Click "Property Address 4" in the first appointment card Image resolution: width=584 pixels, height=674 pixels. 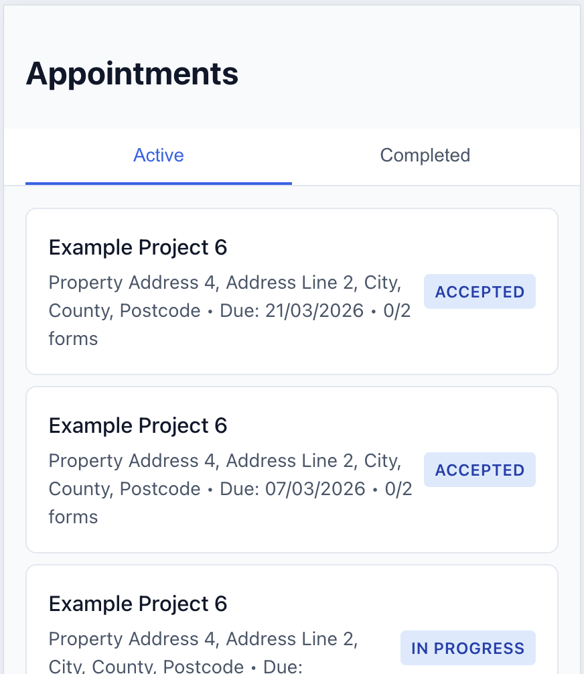tap(133, 283)
